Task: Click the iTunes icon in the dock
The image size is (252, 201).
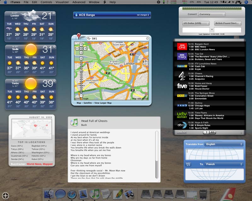Action: coord(94,194)
